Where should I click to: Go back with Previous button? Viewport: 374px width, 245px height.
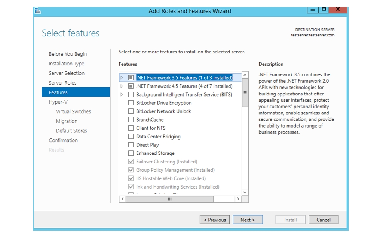pos(215,220)
